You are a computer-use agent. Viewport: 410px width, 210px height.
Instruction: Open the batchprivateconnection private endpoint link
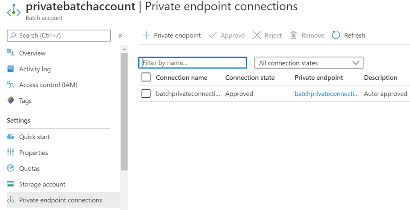point(327,93)
